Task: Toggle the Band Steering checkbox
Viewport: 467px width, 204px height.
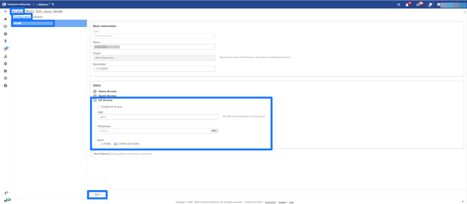Action: [x=92, y=154]
